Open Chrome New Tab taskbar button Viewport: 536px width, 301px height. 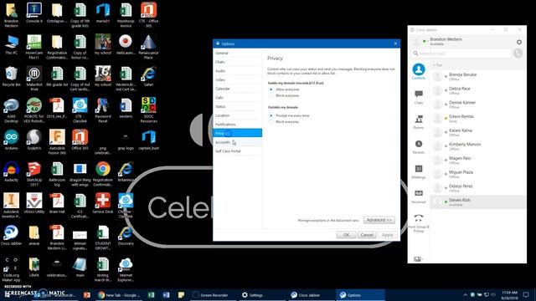click(119, 295)
